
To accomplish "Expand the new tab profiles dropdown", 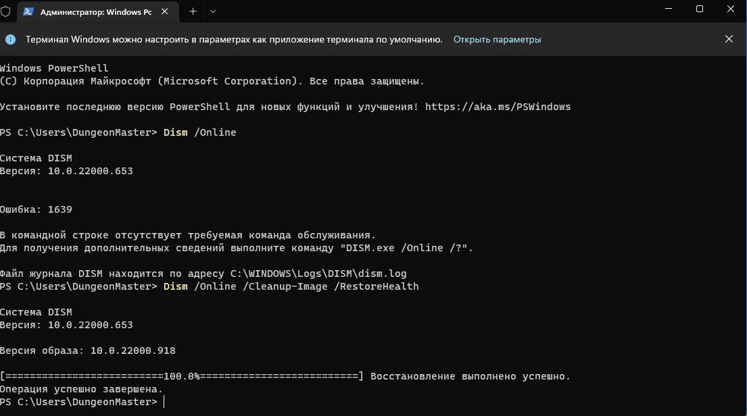I will (x=213, y=11).
